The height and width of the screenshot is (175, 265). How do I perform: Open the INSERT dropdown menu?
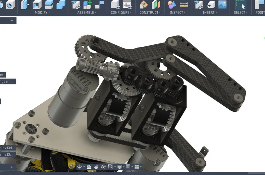(x=210, y=13)
